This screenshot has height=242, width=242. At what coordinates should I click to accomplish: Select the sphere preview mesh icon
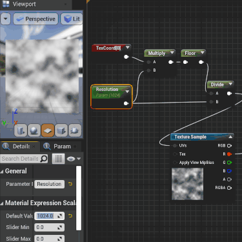[x=34, y=130]
